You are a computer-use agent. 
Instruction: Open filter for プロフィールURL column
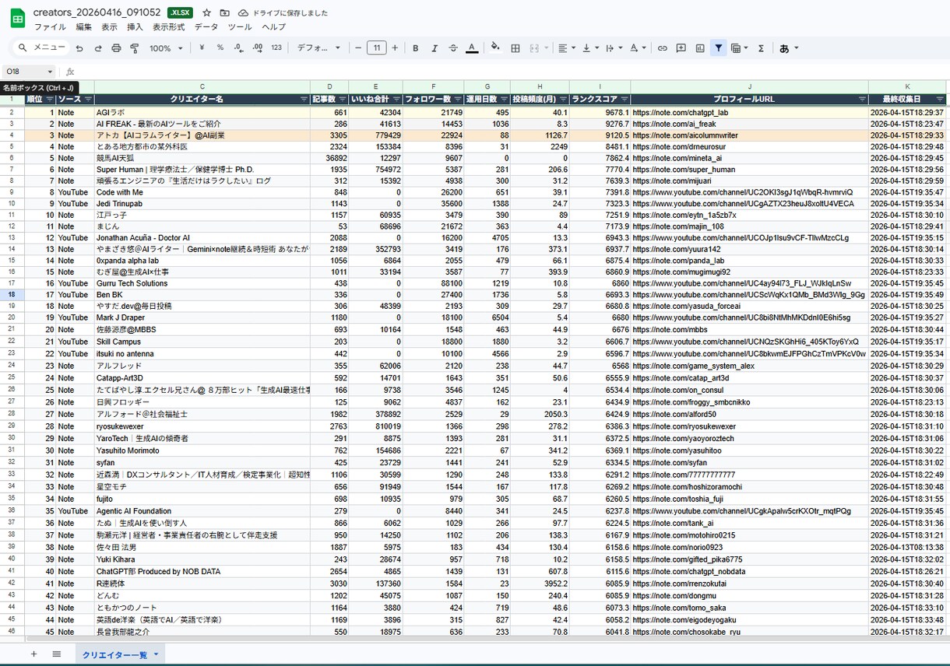[862, 100]
